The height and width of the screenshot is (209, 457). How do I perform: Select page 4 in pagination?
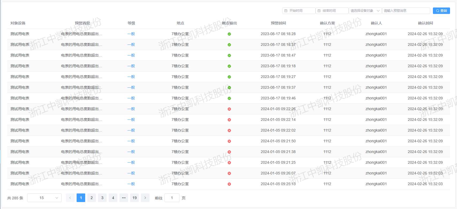[x=113, y=198]
